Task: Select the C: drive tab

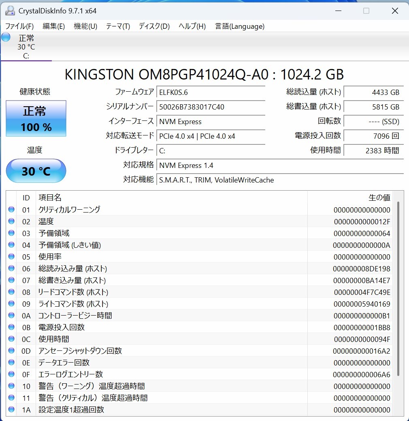Action: pos(26,47)
